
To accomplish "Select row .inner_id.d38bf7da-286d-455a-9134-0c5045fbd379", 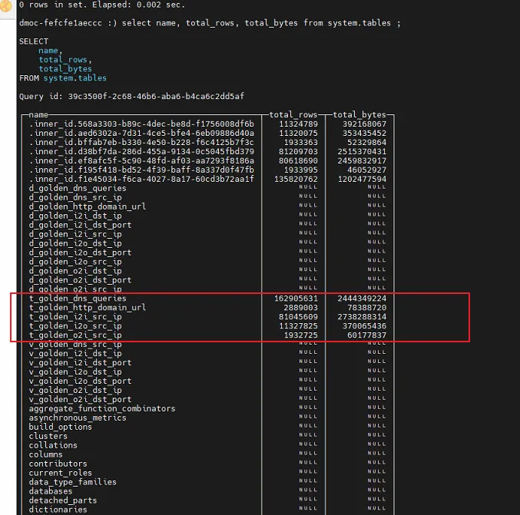I will coord(207,151).
